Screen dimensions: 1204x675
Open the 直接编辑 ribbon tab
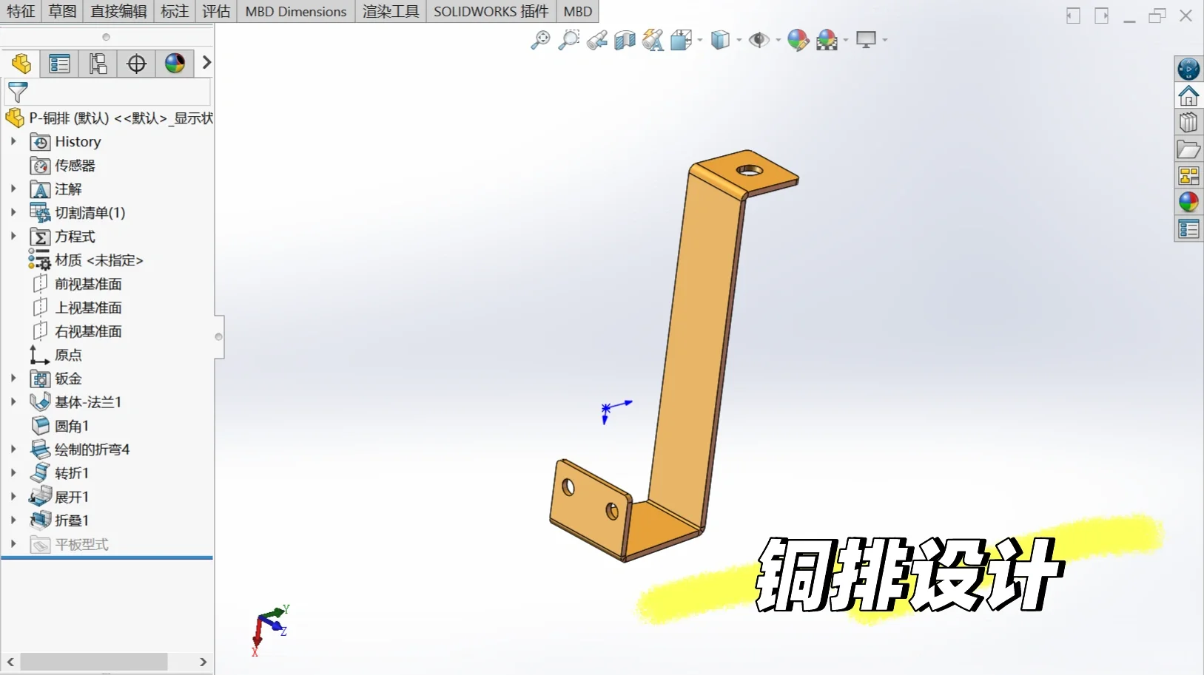tap(118, 11)
